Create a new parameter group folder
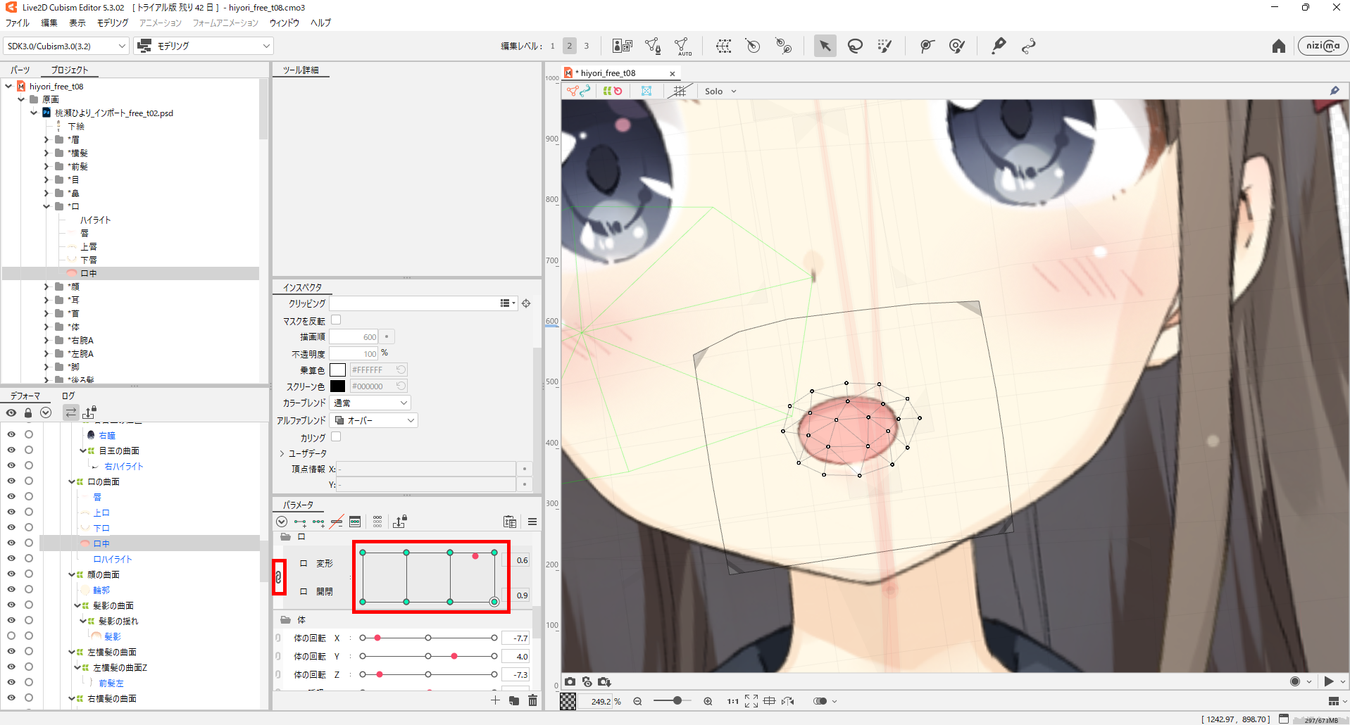 click(x=514, y=700)
